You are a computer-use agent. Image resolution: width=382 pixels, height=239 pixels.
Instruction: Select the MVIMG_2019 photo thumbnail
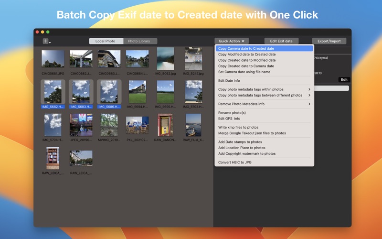coord(109,125)
